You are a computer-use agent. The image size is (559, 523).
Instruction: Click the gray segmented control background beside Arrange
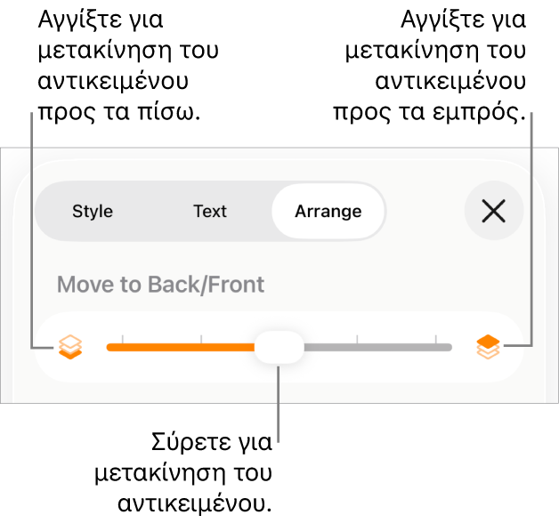[x=151, y=212]
